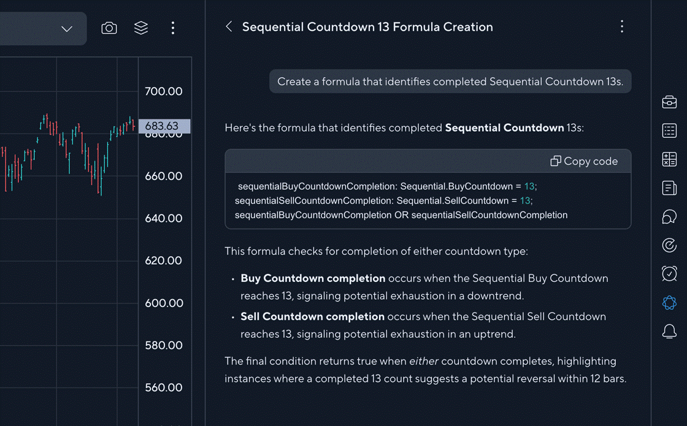
Task: Open chart toolbar three-dot menu
Action: [x=173, y=28]
